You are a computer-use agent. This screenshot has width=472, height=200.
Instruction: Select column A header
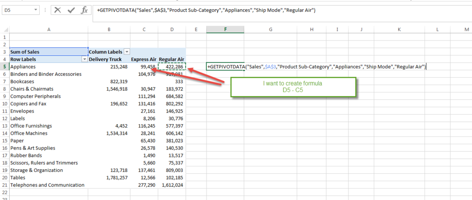(x=49, y=29)
